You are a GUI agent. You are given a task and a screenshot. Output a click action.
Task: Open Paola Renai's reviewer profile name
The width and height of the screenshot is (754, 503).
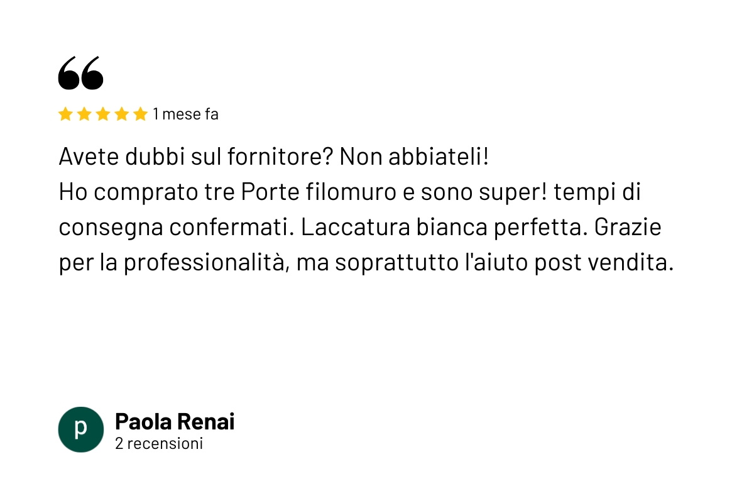point(175,421)
